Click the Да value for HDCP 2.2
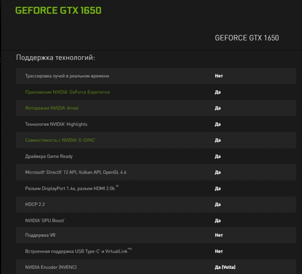Viewport: 302px width, 274px height. [218, 205]
